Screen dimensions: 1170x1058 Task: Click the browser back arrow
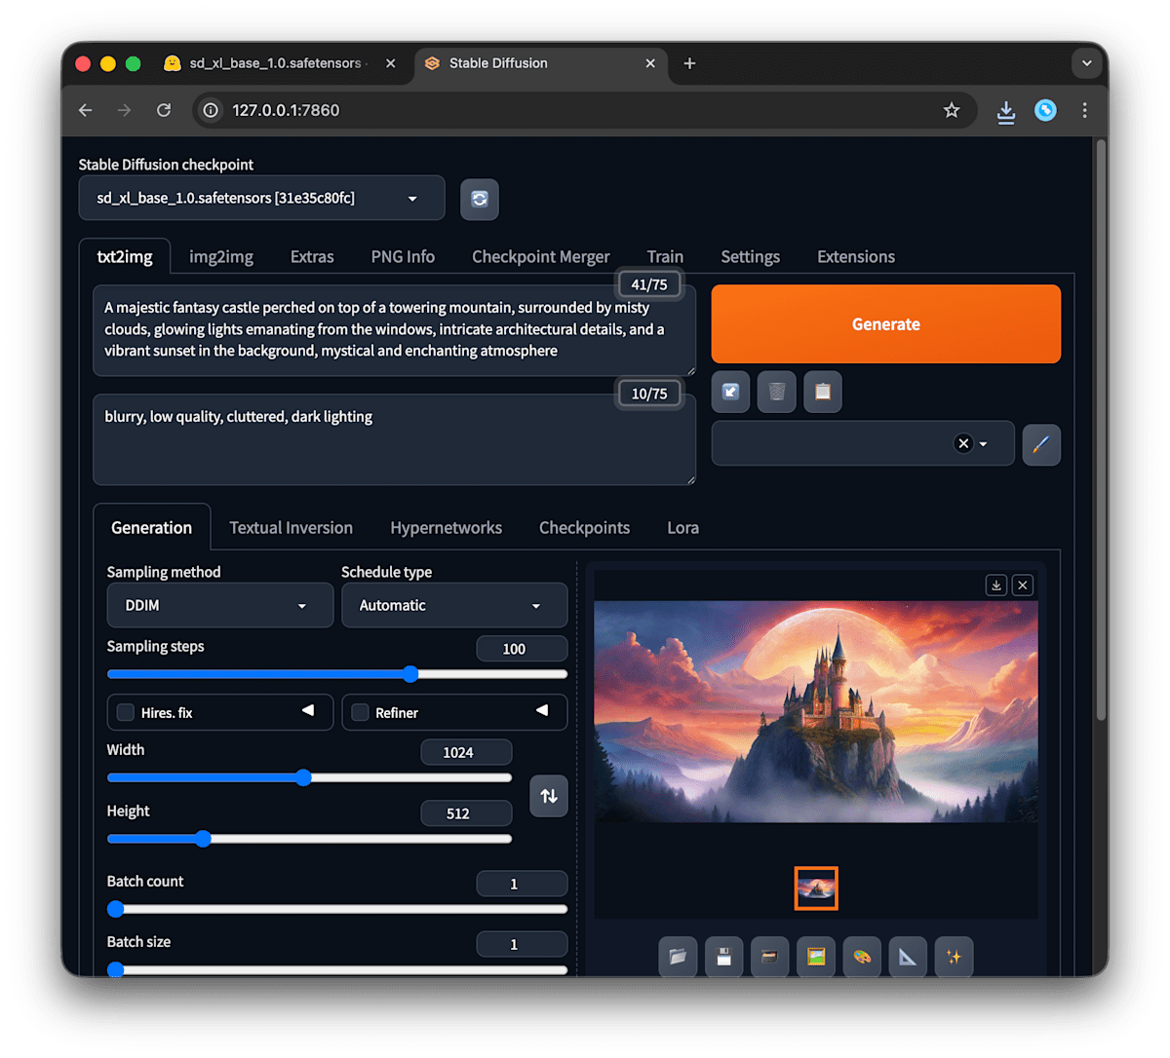point(86,110)
